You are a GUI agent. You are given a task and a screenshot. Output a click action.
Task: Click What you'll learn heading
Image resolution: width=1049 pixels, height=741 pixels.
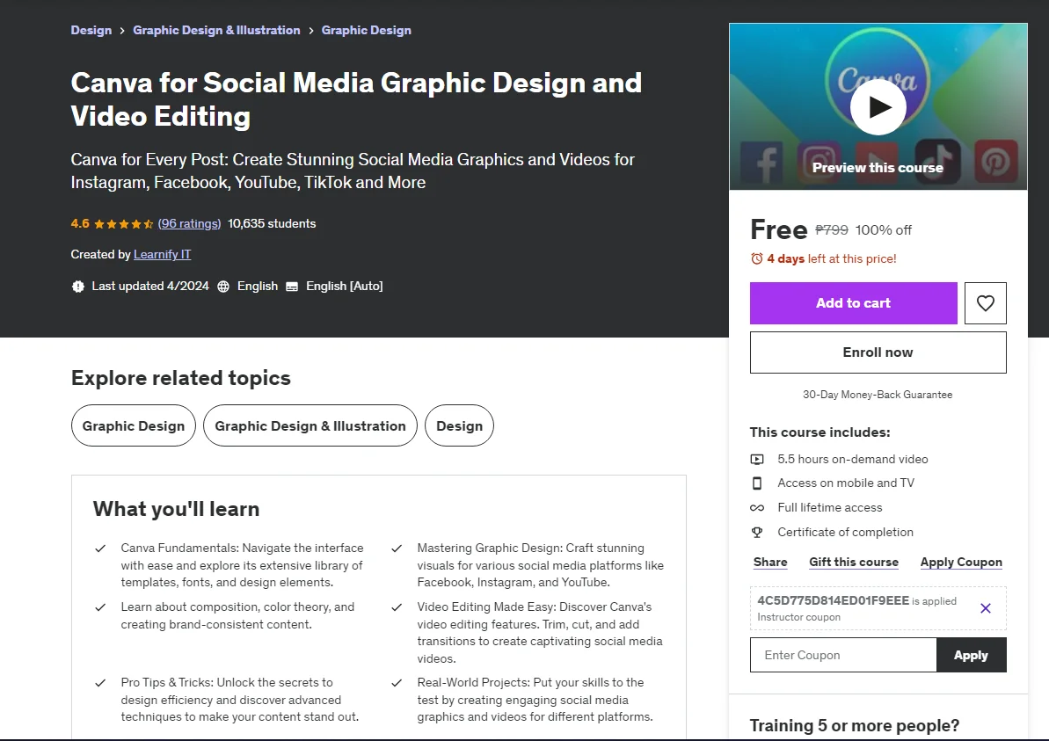(x=176, y=509)
